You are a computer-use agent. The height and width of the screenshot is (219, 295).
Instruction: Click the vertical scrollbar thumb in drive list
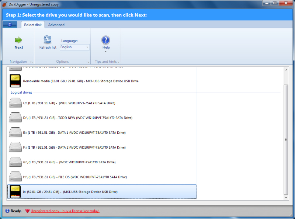point(286,140)
